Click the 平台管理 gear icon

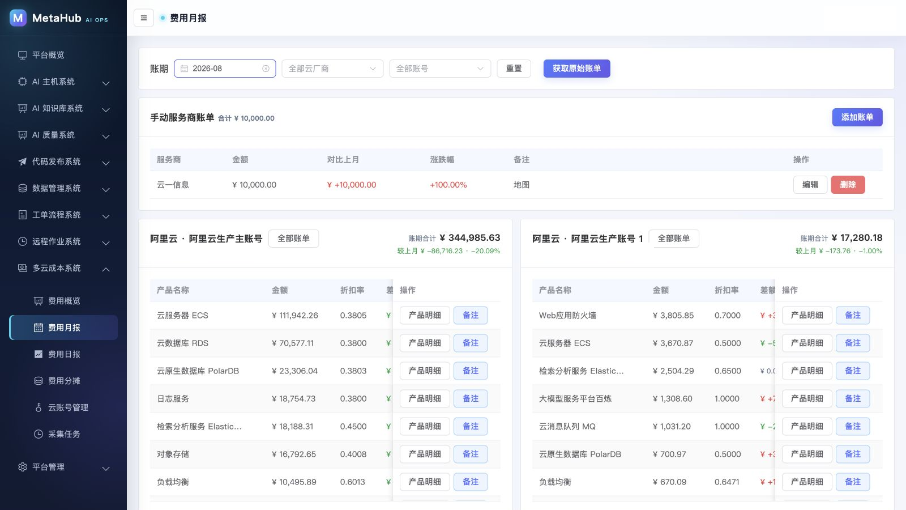(23, 467)
